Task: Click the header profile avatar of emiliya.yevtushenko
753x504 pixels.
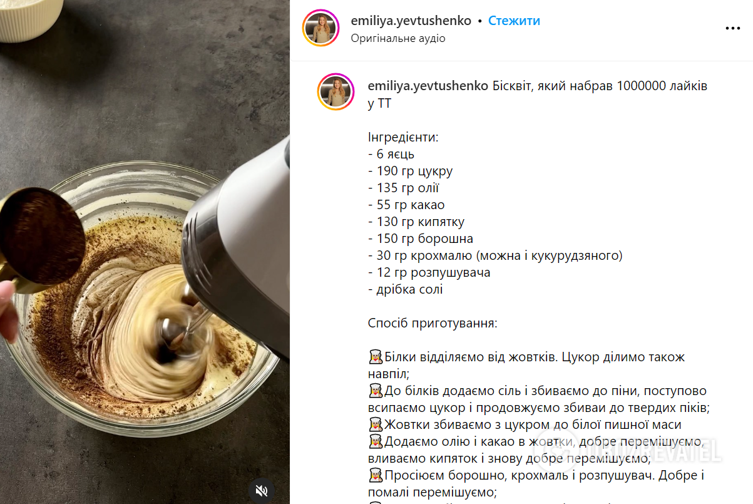Action: (x=320, y=28)
